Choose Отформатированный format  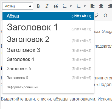[48, 87]
